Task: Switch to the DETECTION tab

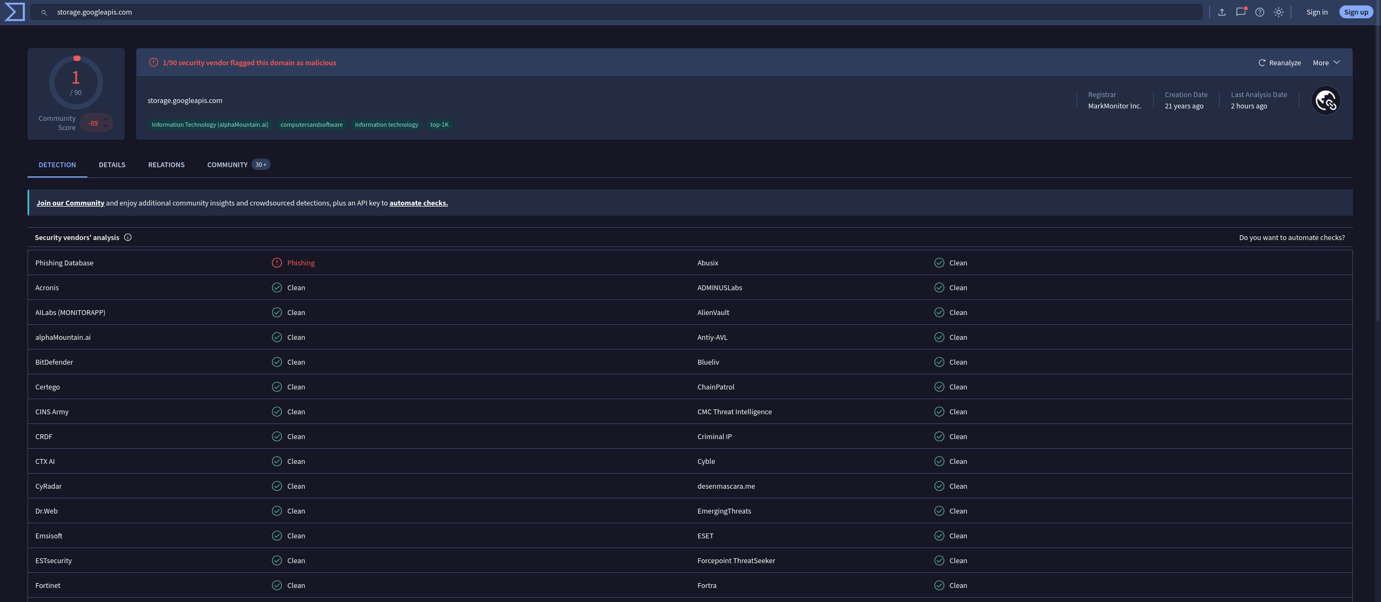Action: [x=57, y=165]
